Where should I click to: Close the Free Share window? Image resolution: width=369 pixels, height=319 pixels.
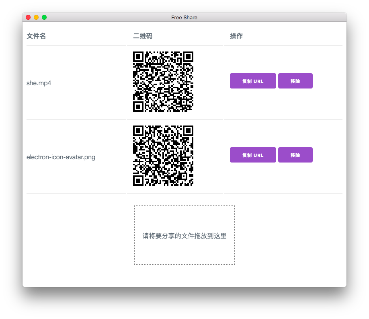point(28,17)
